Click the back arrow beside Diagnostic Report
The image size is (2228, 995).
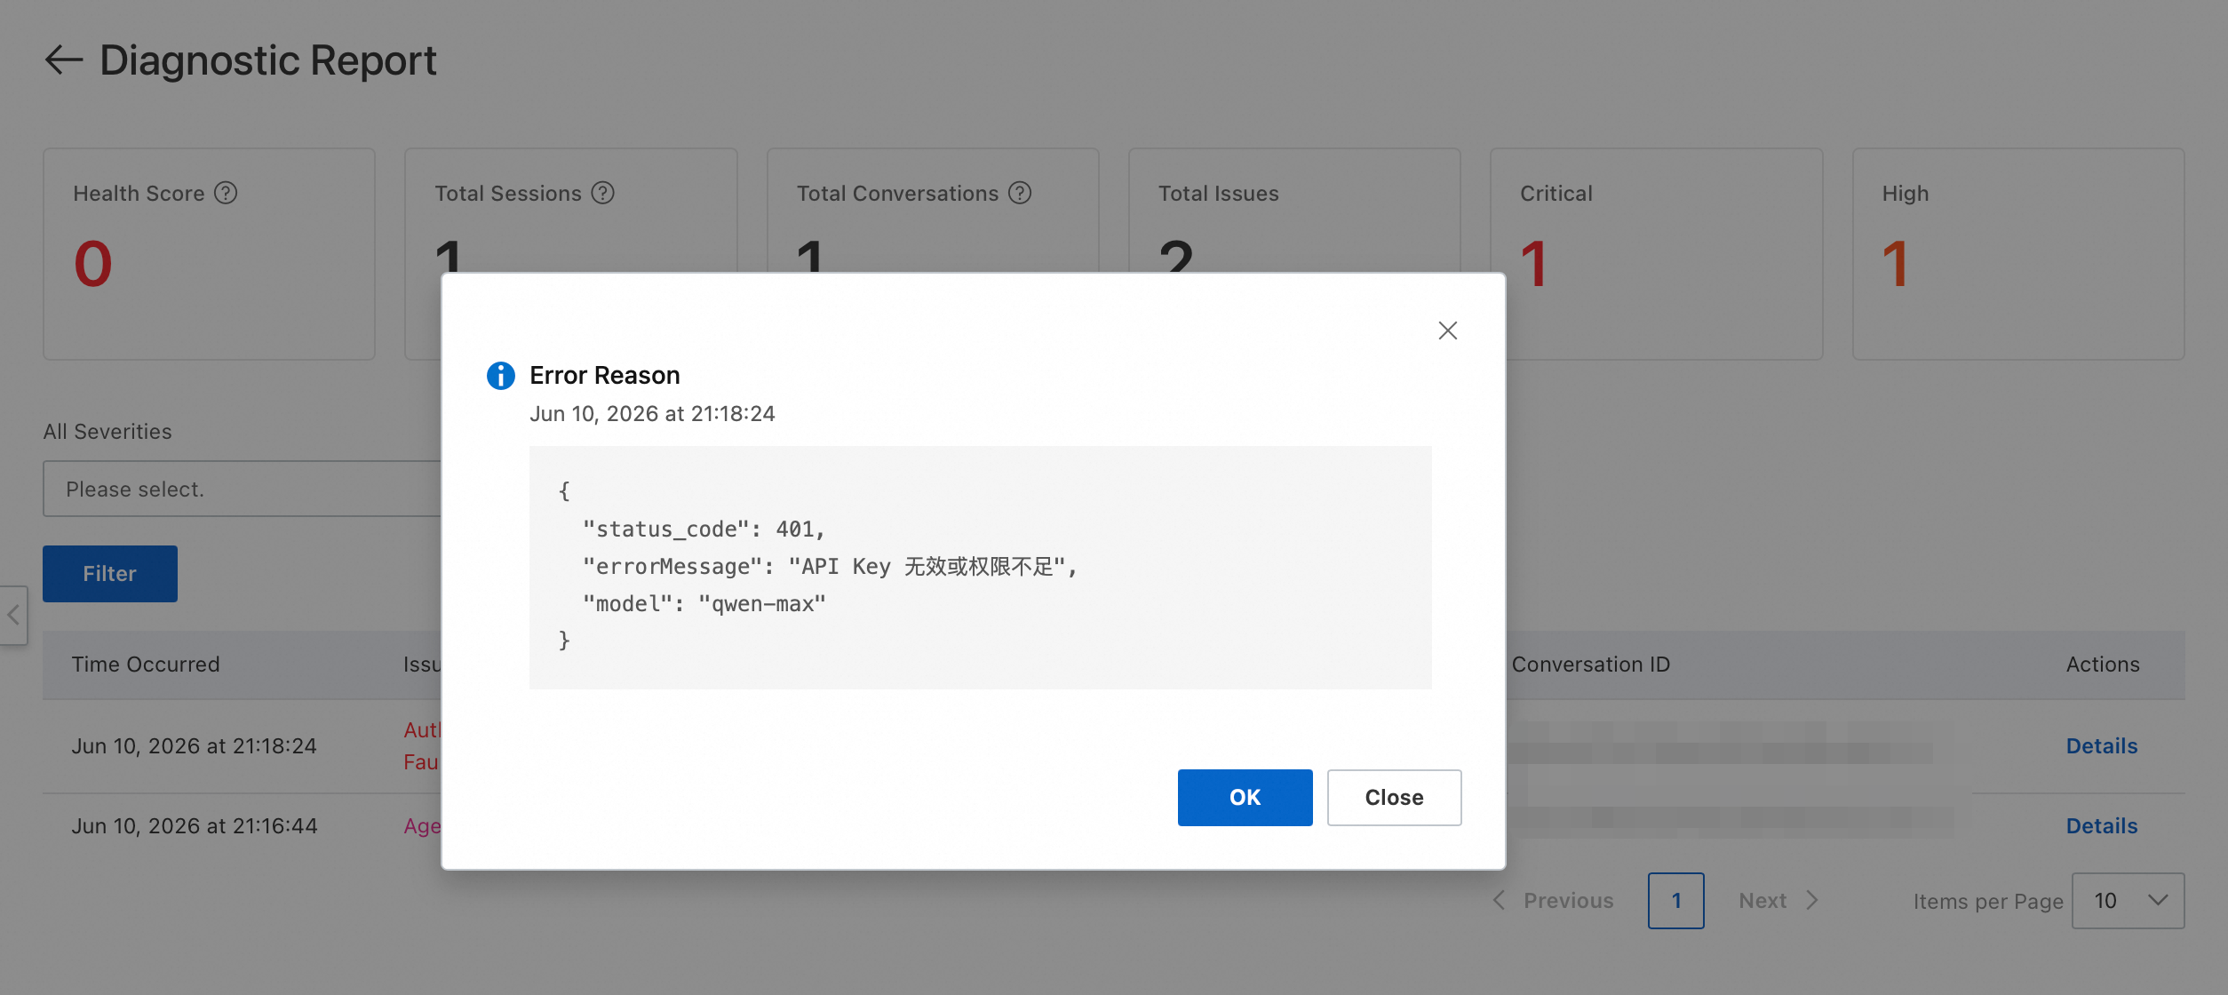pos(63,60)
